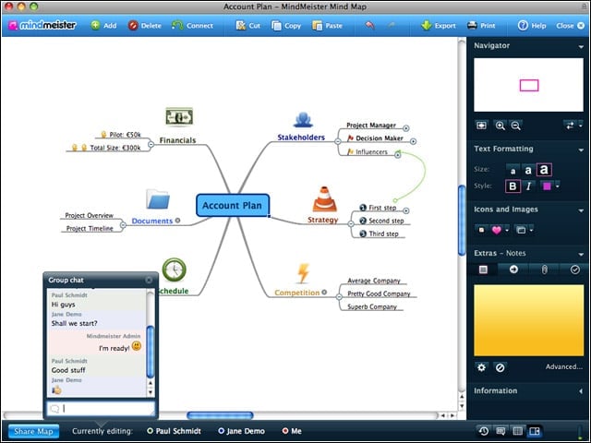Zoom in with the Navigator magnifier plus
Screen dimensions: 591x443
tap(500, 126)
